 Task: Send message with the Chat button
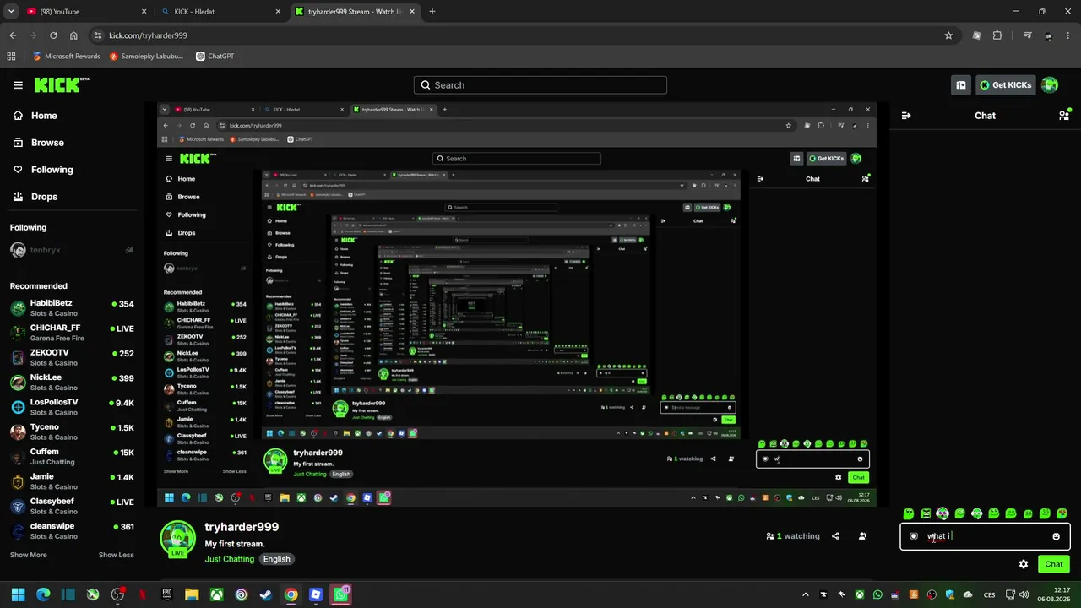pos(1054,564)
